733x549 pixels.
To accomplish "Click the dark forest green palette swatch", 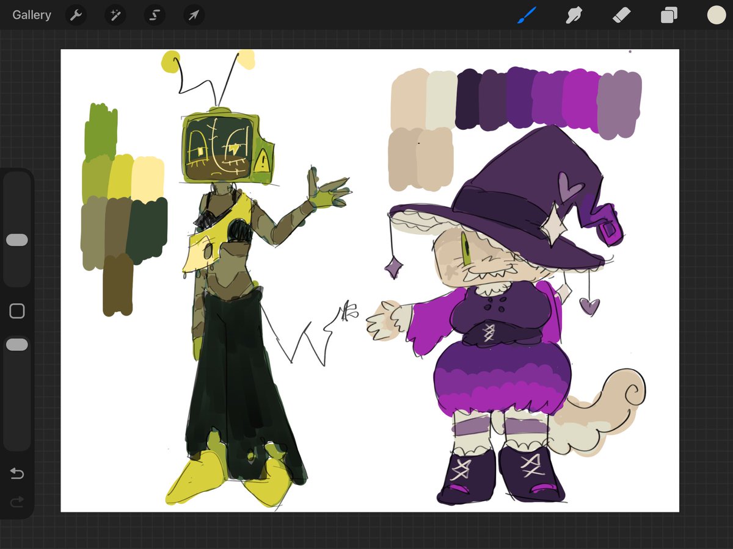I will 148,231.
